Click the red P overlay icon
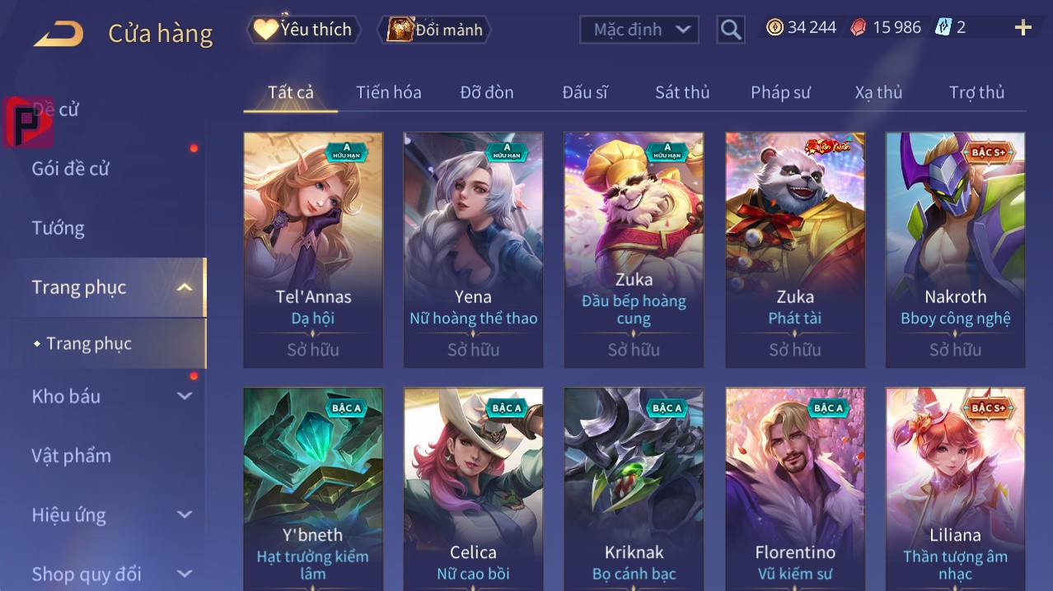Viewport: 1053px width, 591px height. click(x=28, y=122)
